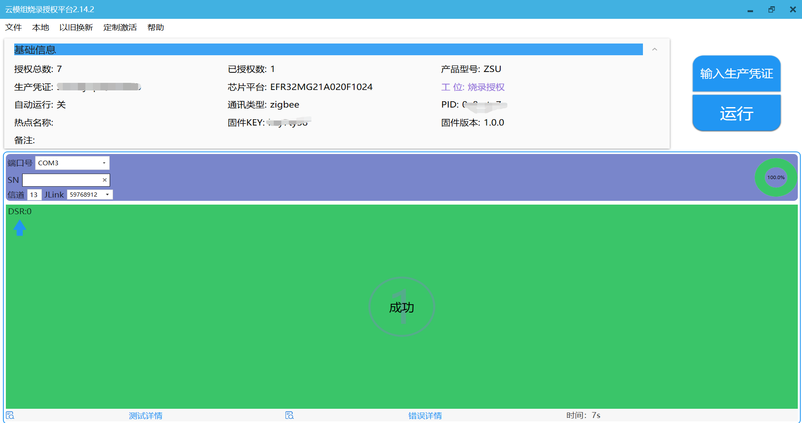Open the 端口号 COM3 dropdown
This screenshot has width=802, height=423.
tap(72, 163)
